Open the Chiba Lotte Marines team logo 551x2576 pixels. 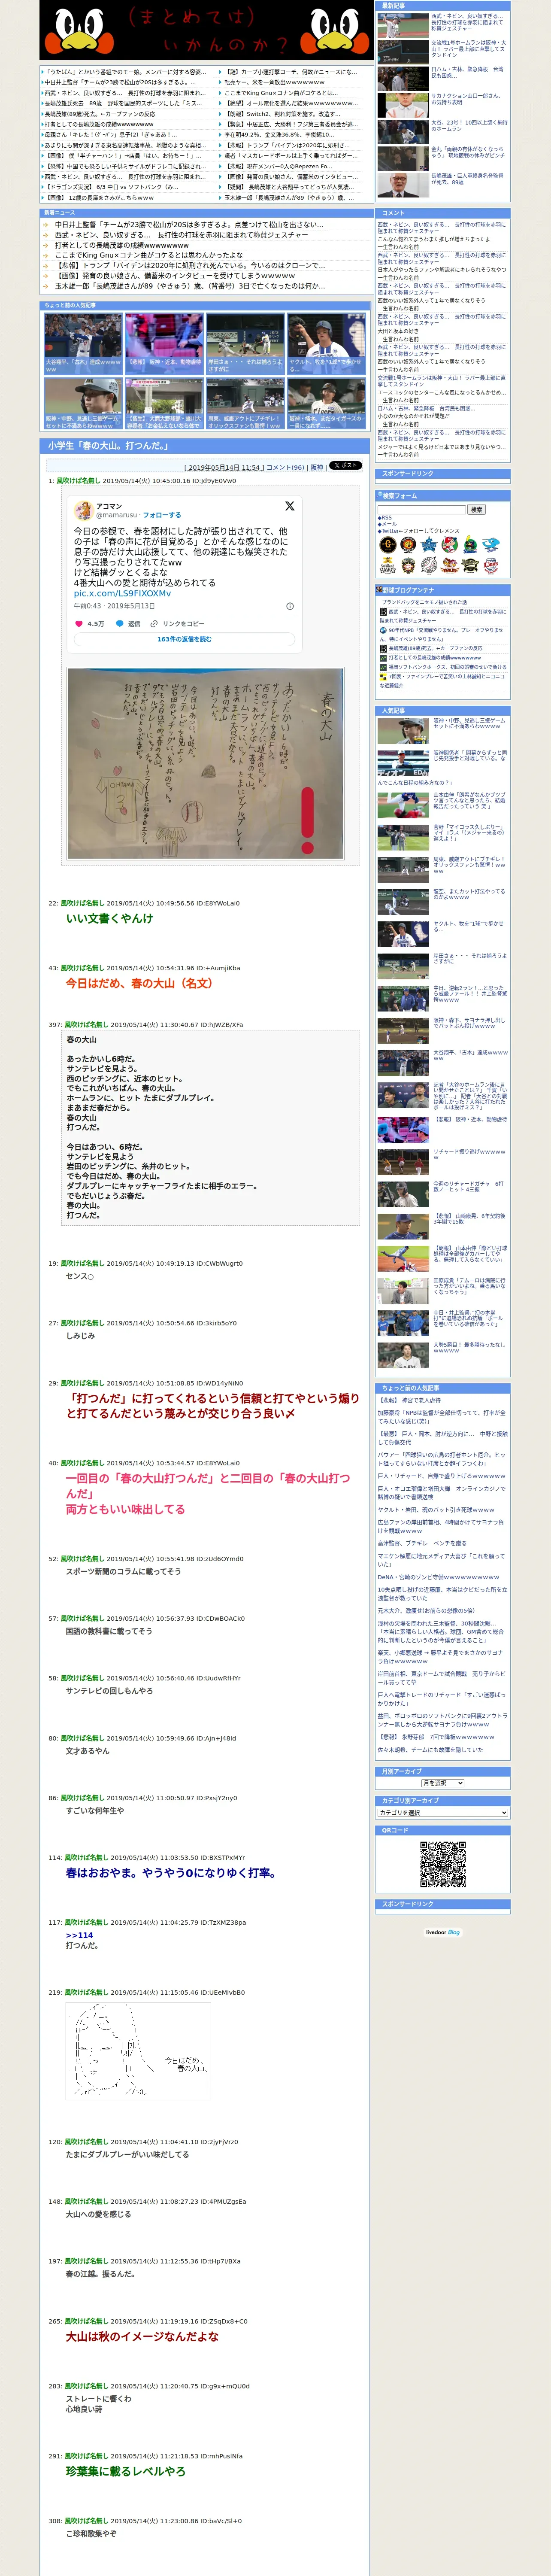[x=429, y=565]
